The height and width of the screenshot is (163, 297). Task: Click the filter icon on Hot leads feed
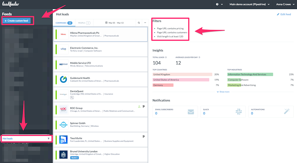point(49,139)
